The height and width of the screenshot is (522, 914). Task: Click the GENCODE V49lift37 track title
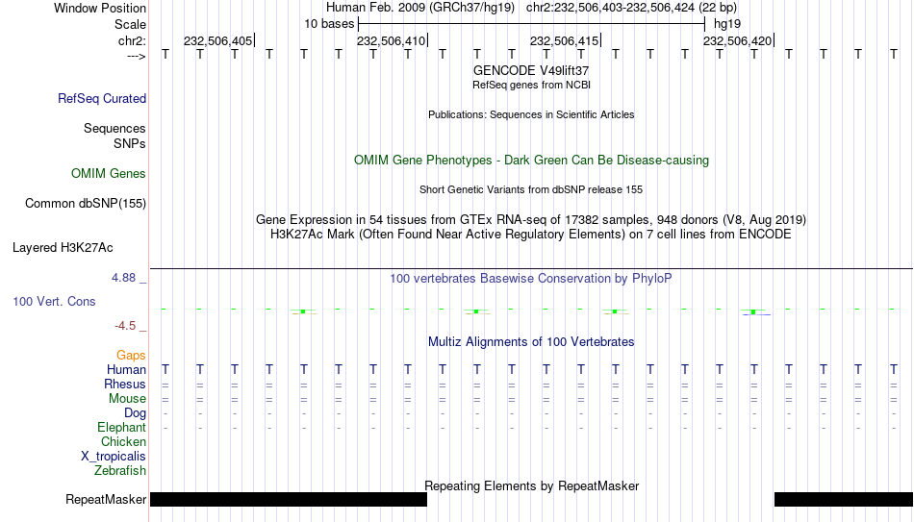click(x=531, y=70)
